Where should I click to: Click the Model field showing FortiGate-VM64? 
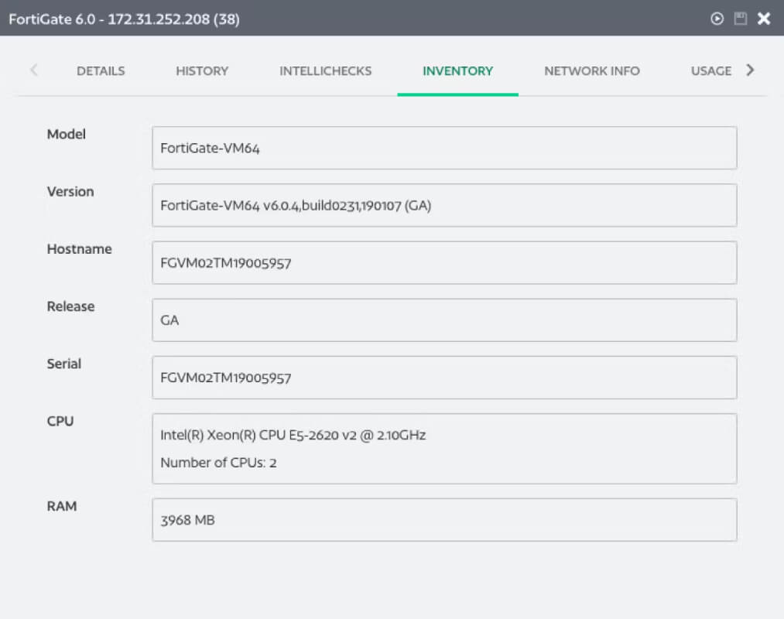(x=444, y=148)
